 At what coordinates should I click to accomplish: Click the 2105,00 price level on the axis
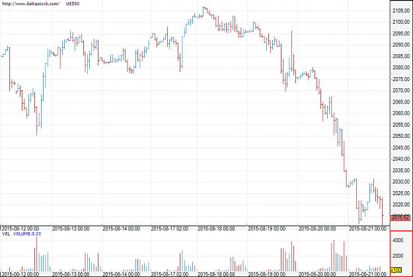click(x=401, y=11)
